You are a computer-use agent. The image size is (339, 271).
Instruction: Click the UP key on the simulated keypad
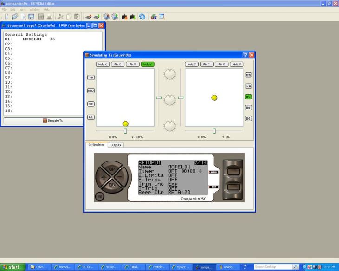111,168
